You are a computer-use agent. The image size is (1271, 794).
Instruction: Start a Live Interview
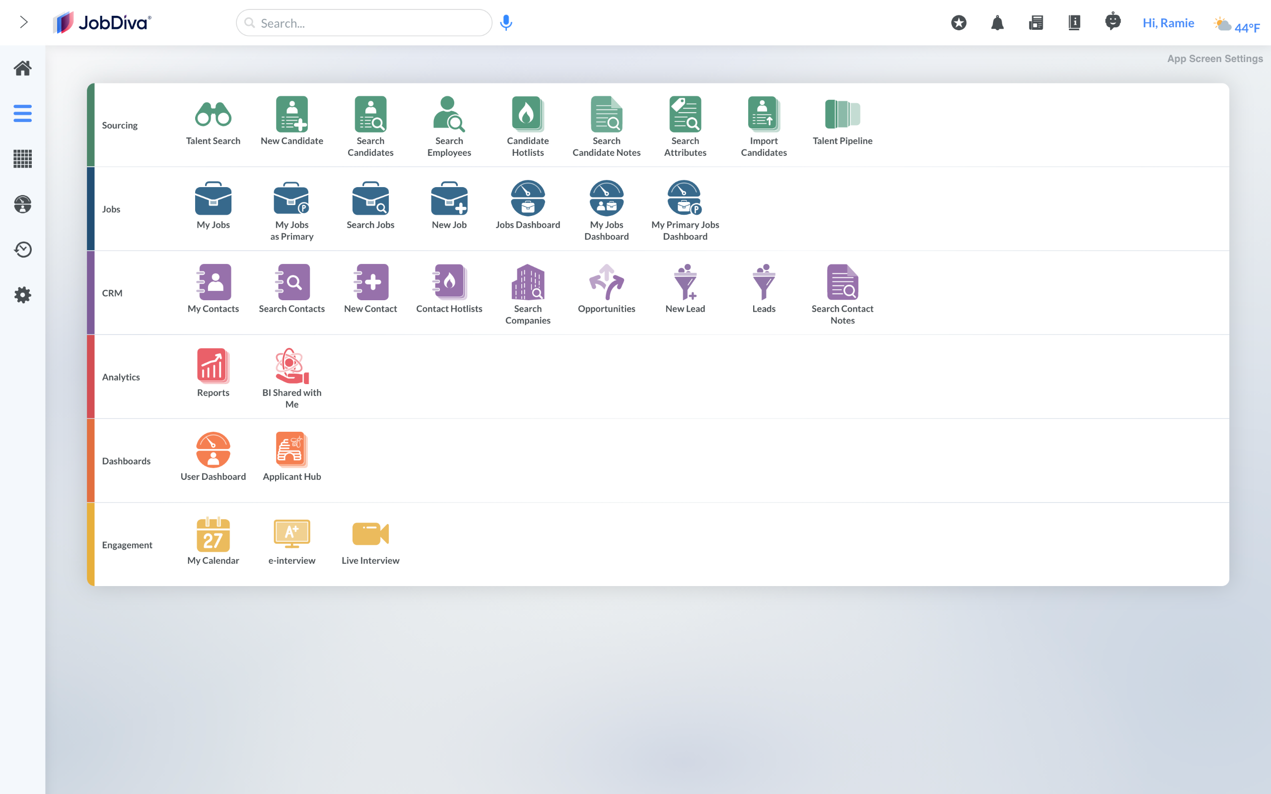(370, 534)
